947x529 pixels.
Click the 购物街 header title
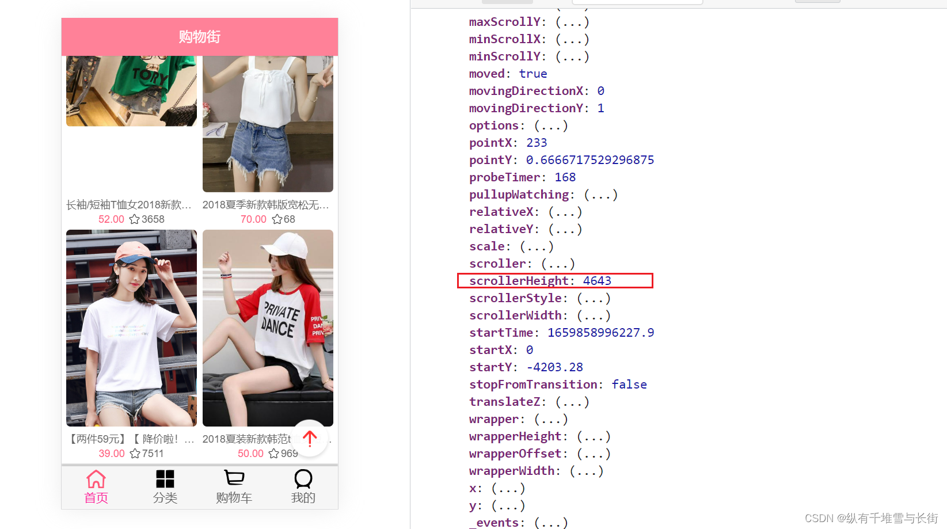point(200,37)
